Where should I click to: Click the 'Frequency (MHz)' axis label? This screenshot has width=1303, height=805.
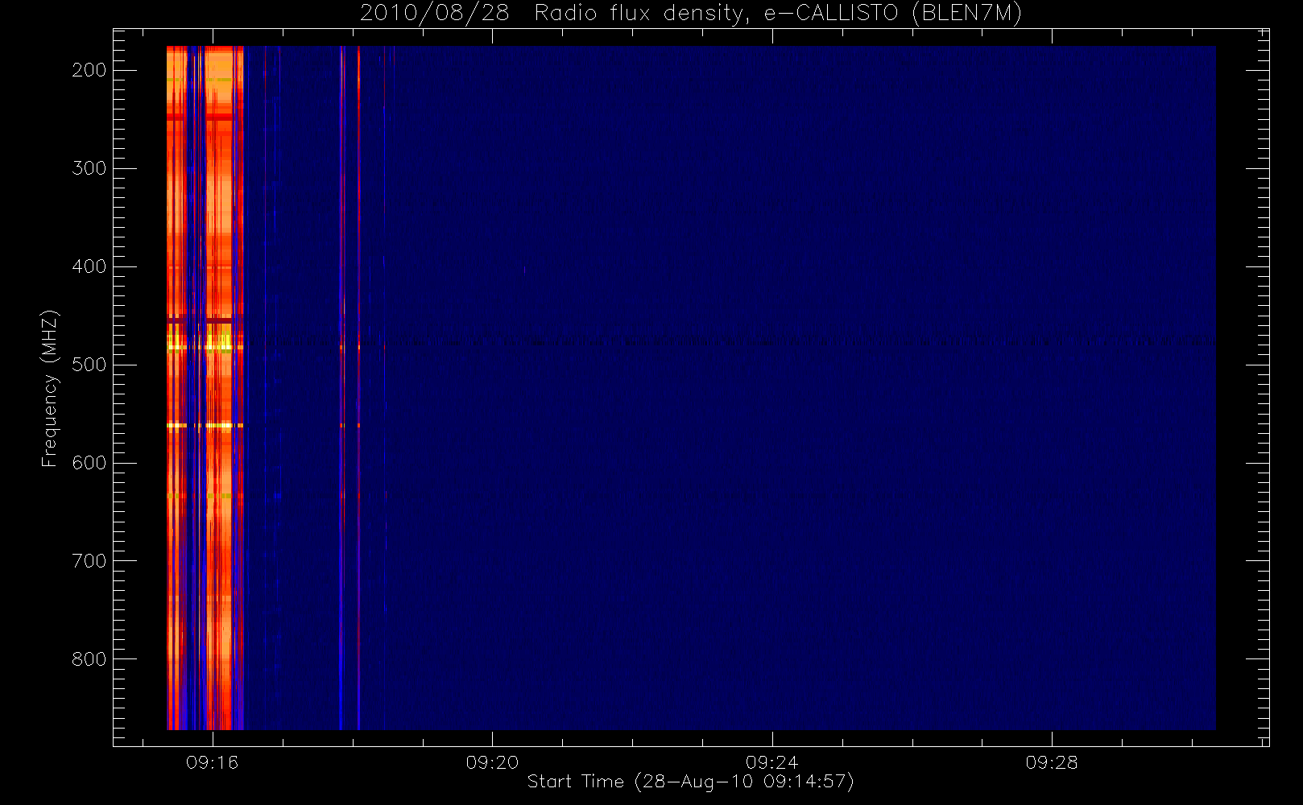pyautogui.click(x=50, y=388)
